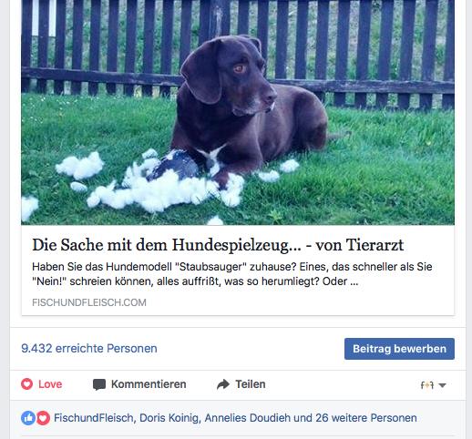Click the red Love heart icon
472x439 pixels.
pos(26,384)
